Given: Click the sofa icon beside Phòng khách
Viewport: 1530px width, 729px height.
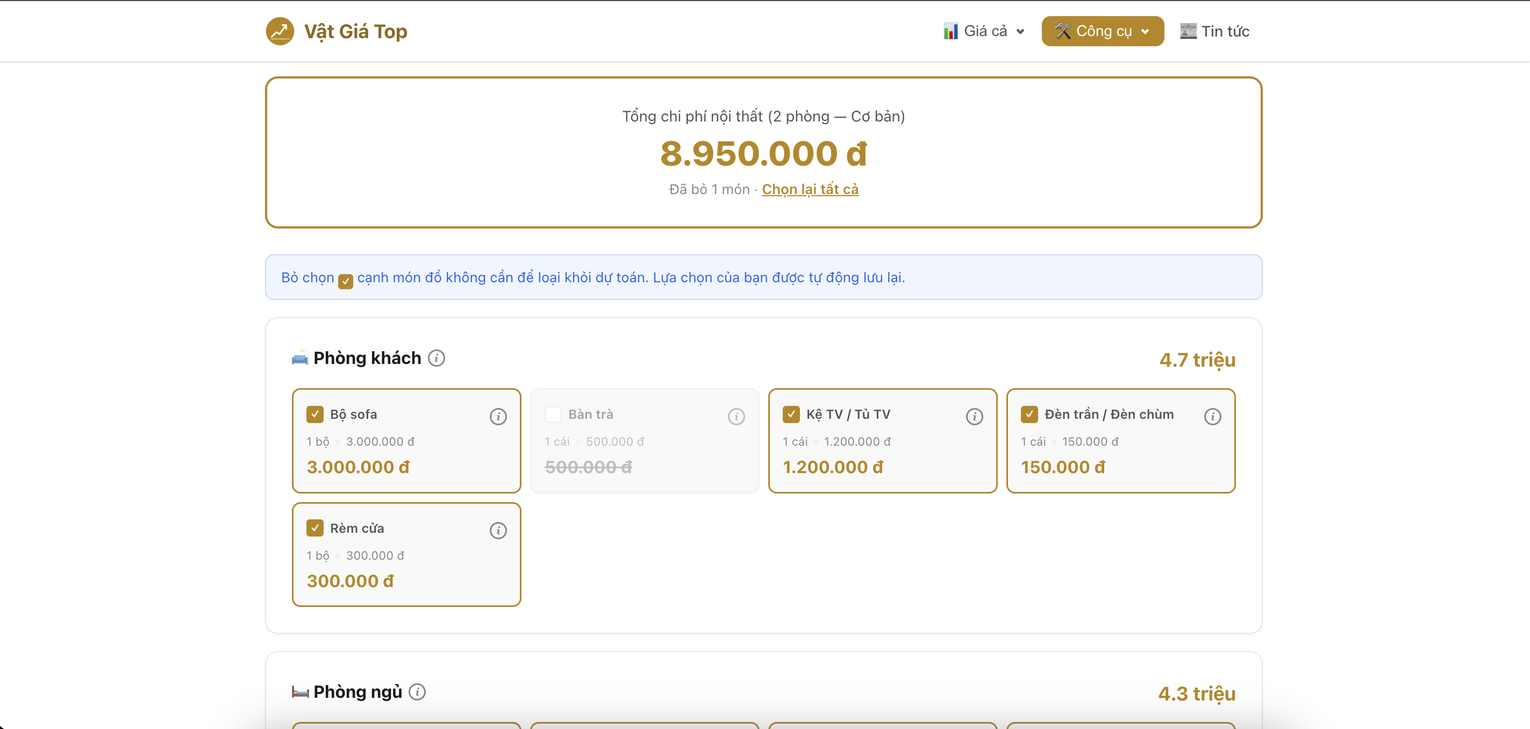Looking at the screenshot, I should point(300,358).
